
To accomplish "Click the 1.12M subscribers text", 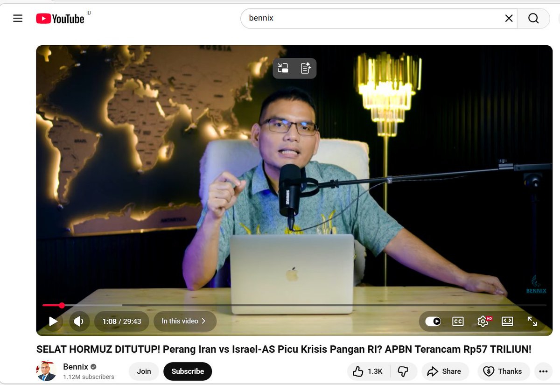I will 89,377.
